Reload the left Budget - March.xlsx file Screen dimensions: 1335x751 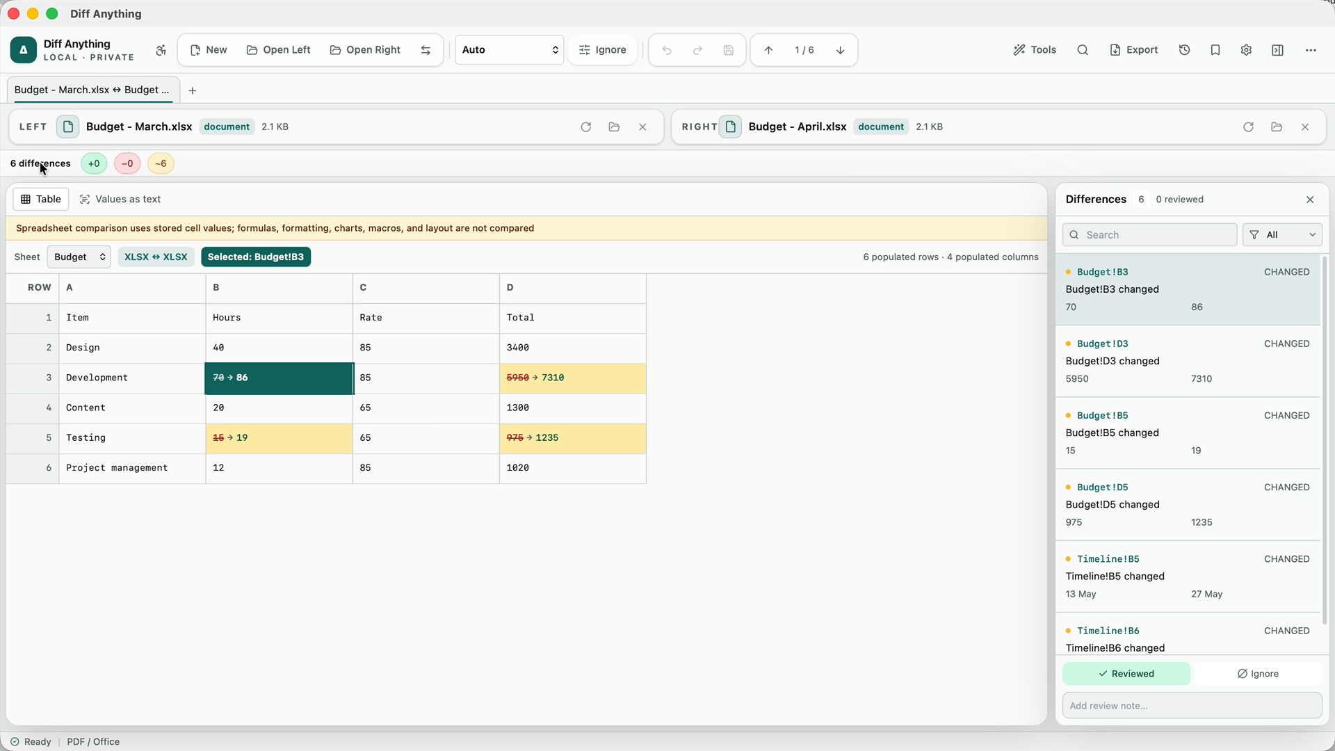point(585,127)
